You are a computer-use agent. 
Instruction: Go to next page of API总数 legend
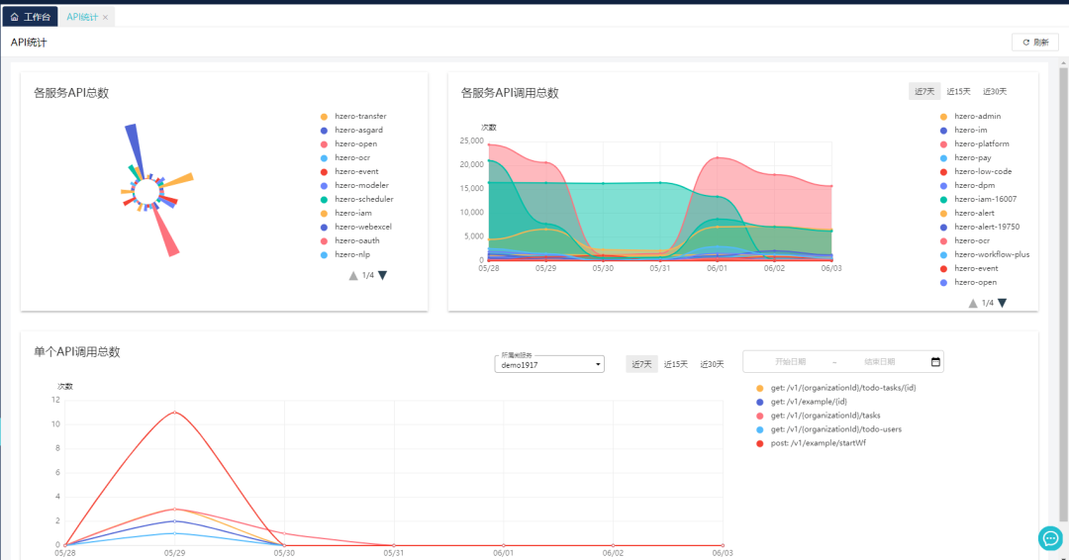point(382,275)
